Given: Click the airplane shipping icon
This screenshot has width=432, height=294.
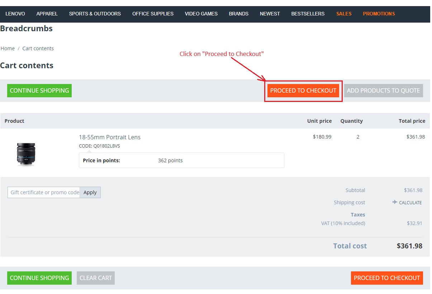Looking at the screenshot, I should tap(395, 202).
